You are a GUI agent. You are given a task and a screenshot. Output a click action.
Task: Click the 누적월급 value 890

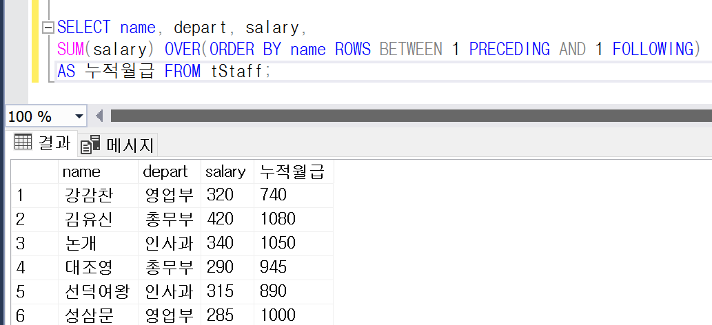294,291
